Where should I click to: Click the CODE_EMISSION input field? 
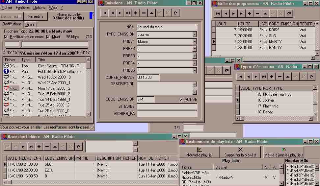pyautogui.click(x=146, y=100)
